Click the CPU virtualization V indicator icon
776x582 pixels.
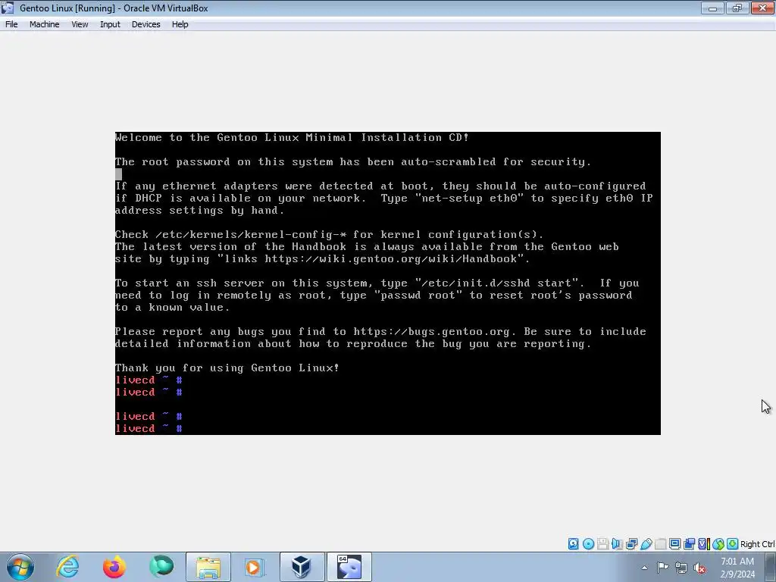point(704,544)
